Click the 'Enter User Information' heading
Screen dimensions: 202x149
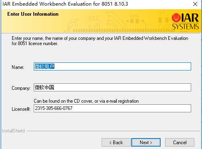tap(33, 14)
